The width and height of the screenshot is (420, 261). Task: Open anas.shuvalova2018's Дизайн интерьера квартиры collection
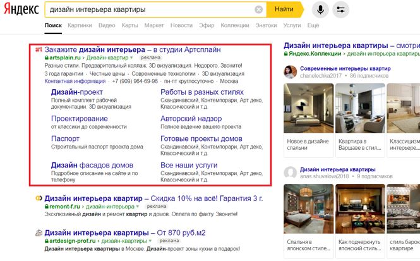pos(337,169)
